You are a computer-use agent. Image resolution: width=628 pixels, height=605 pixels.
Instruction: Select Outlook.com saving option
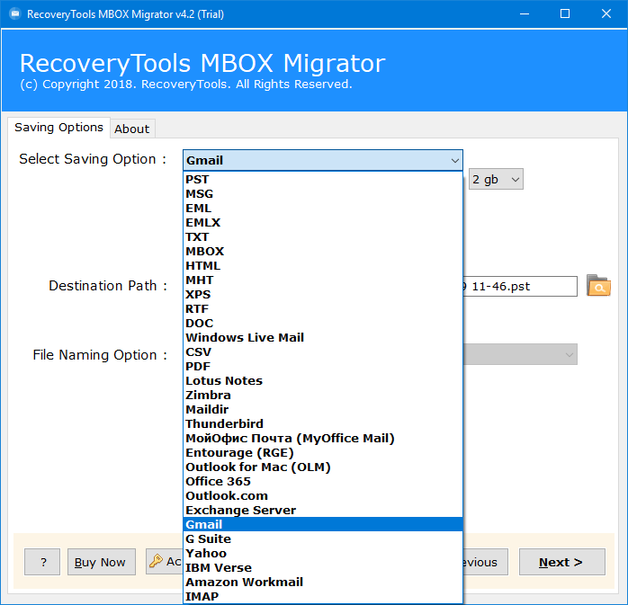[323, 496]
